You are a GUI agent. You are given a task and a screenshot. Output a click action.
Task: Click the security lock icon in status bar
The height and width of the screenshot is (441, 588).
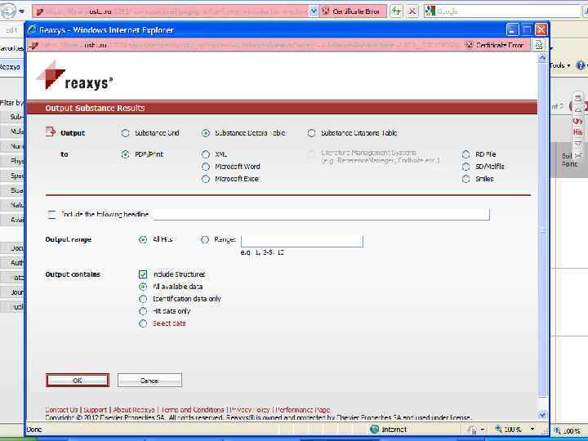pyautogui.click(x=473, y=429)
